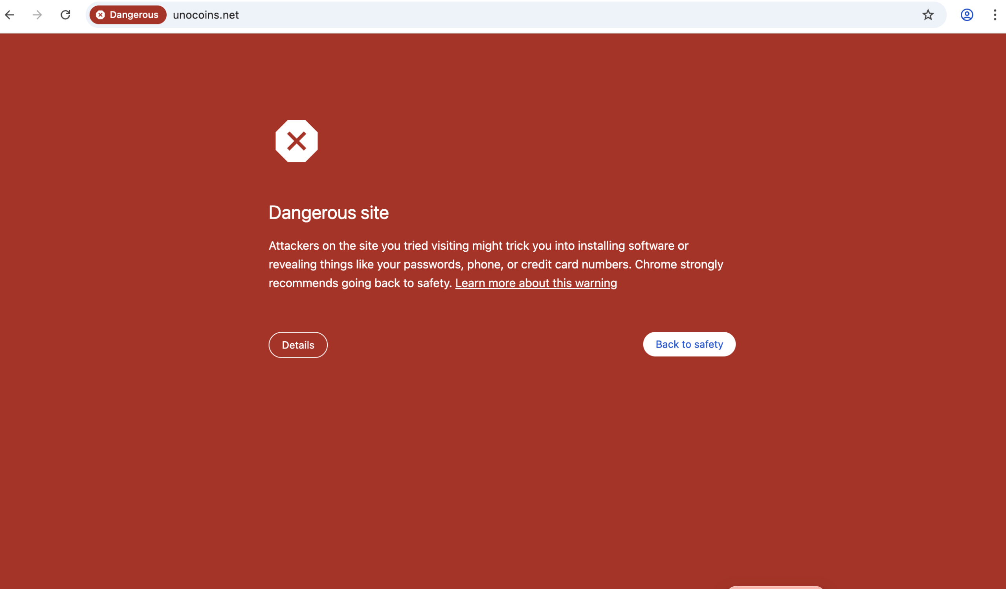
Task: Expand the warning Details
Action: pos(298,344)
